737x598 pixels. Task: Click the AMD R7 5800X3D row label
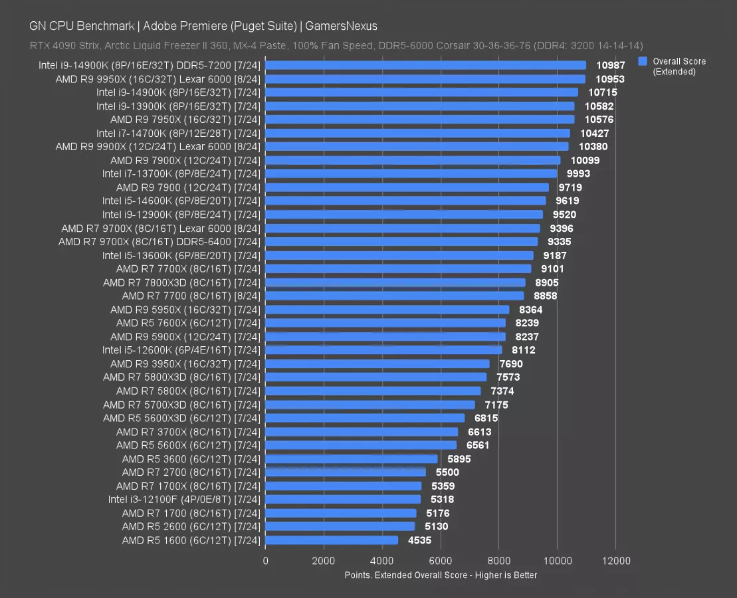tap(181, 377)
